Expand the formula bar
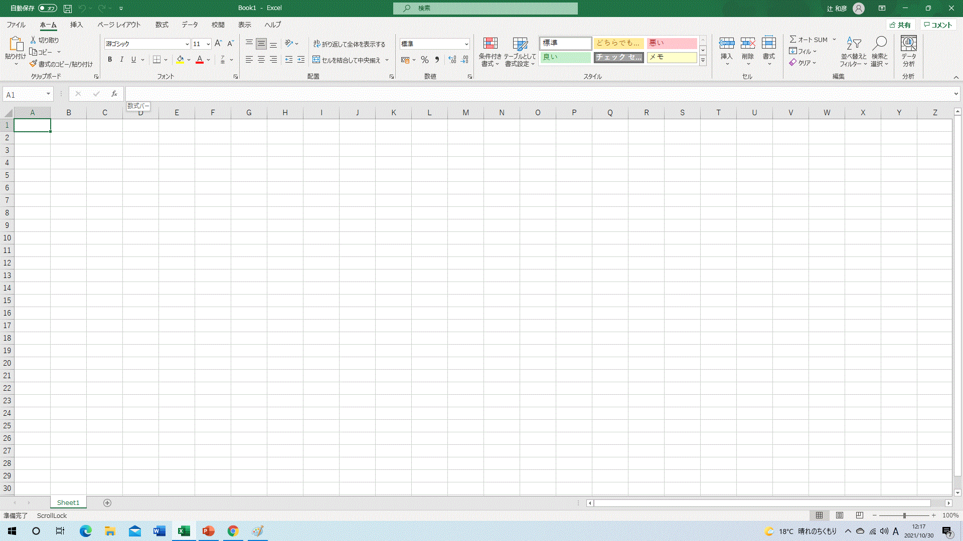The height and width of the screenshot is (541, 963). pyautogui.click(x=956, y=94)
